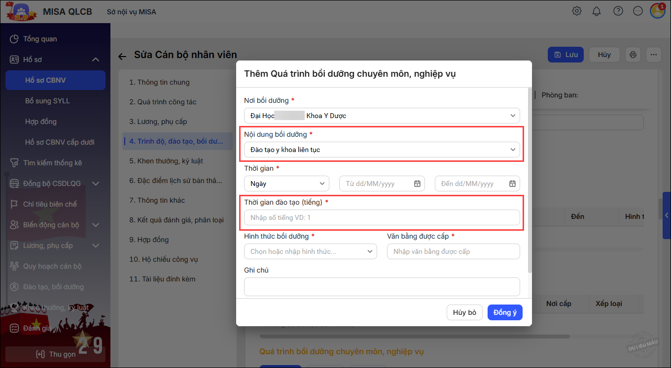Click the notification bell icon
This screenshot has width=671, height=368.
click(x=597, y=11)
